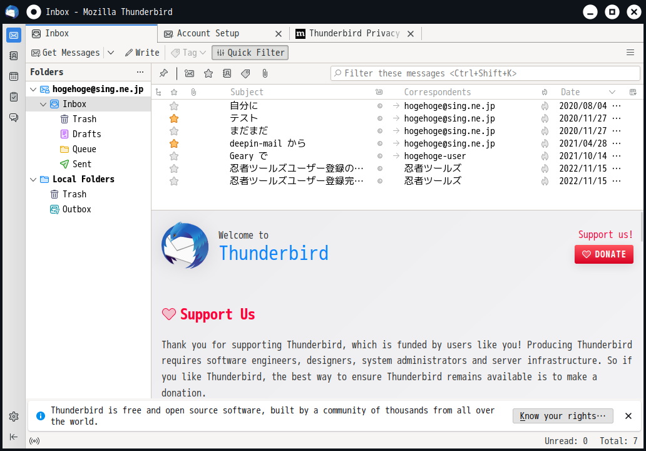Click the DONATE button
This screenshot has height=451, width=646.
pyautogui.click(x=604, y=254)
